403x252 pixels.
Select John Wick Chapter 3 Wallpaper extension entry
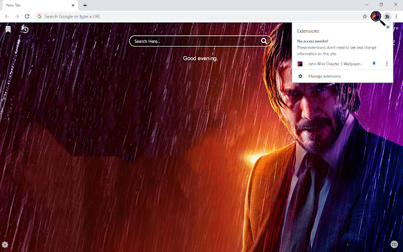[x=335, y=64]
